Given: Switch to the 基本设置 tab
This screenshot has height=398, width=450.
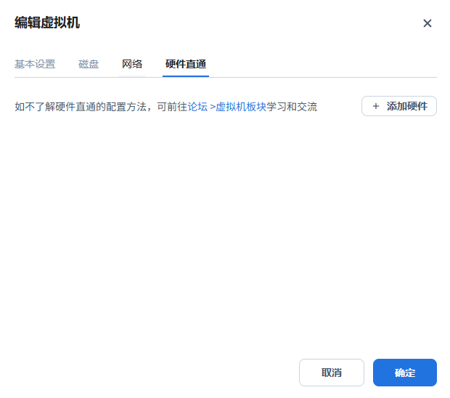Looking at the screenshot, I should [35, 64].
